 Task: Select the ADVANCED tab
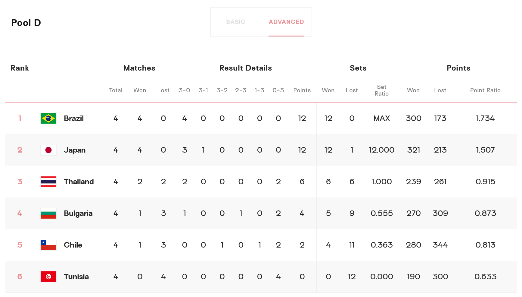coord(286,22)
